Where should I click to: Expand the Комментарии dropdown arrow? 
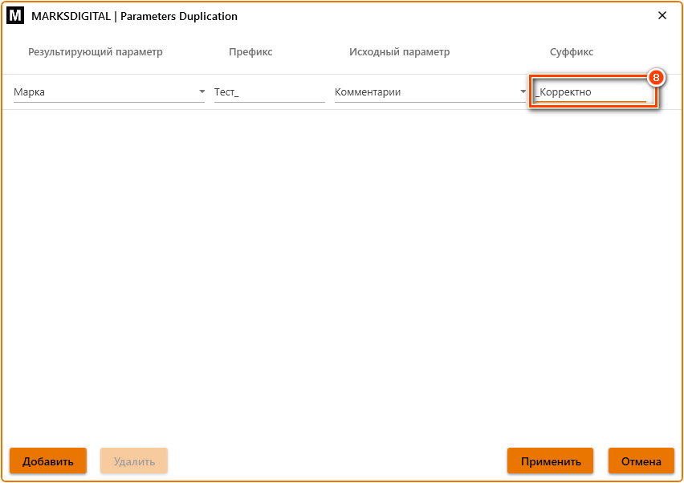(x=523, y=92)
